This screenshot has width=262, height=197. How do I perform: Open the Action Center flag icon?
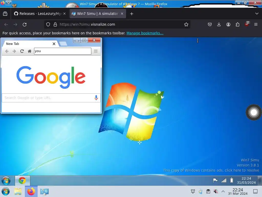click(x=215, y=181)
